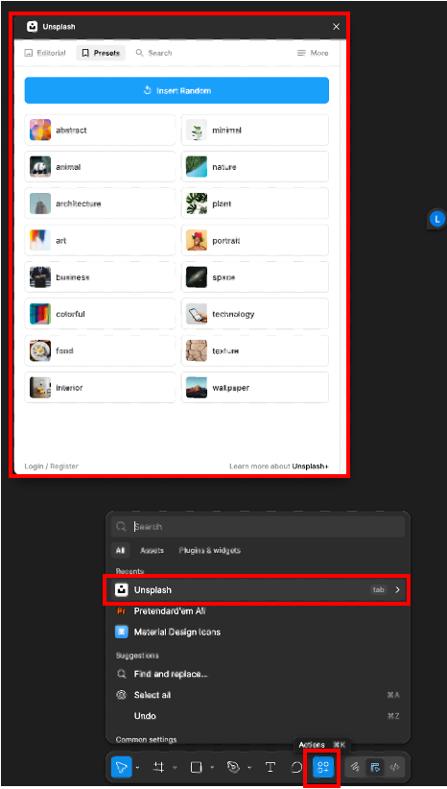Image resolution: width=447 pixels, height=789 pixels.
Task: Select the interior preset
Action: click(100, 388)
